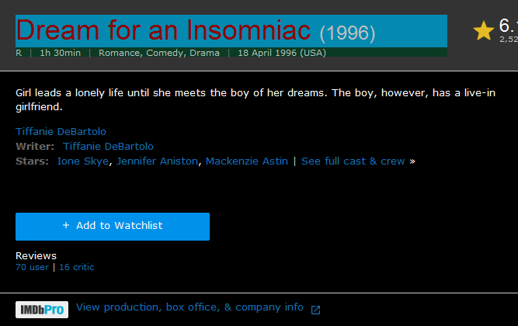
Task: View production, box office, & company info
Action: point(189,307)
